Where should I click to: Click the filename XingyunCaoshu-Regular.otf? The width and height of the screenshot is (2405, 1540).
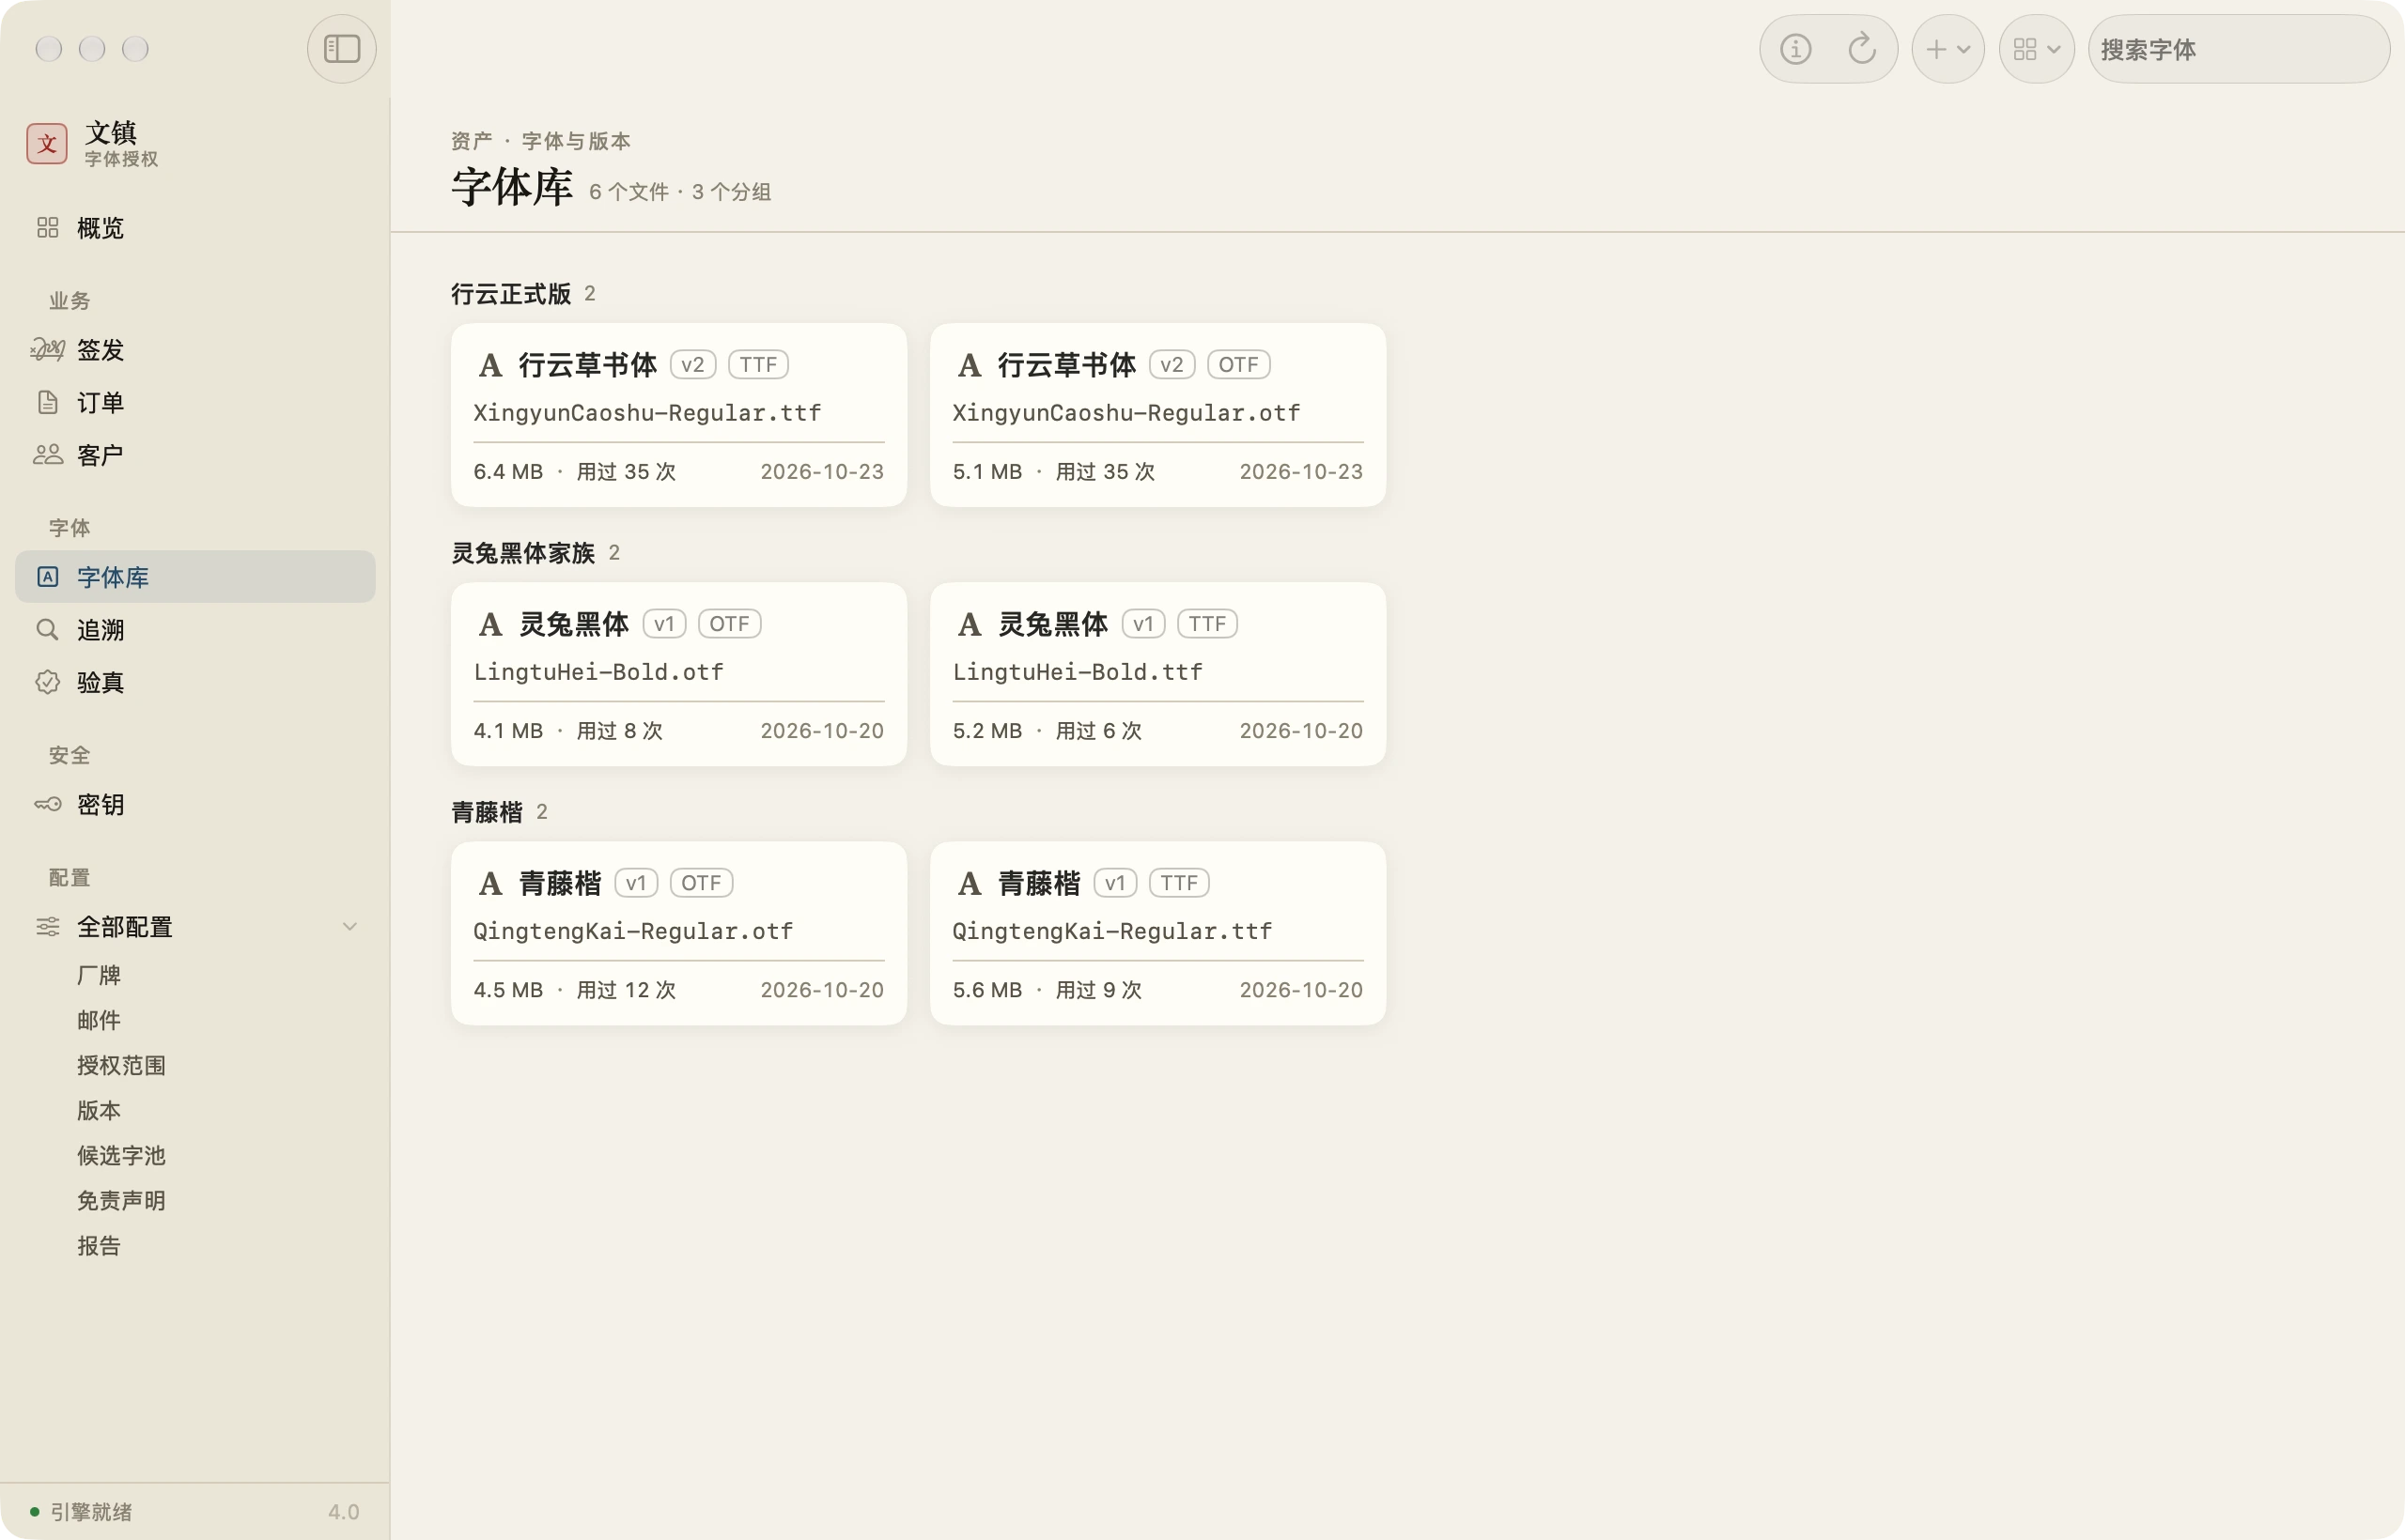coord(1126,413)
